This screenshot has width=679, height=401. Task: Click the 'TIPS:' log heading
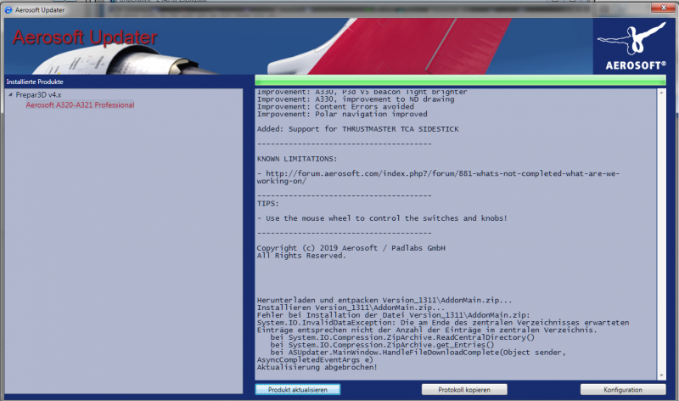coord(268,203)
